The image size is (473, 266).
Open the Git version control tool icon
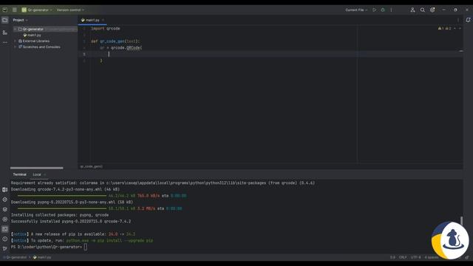[5, 248]
